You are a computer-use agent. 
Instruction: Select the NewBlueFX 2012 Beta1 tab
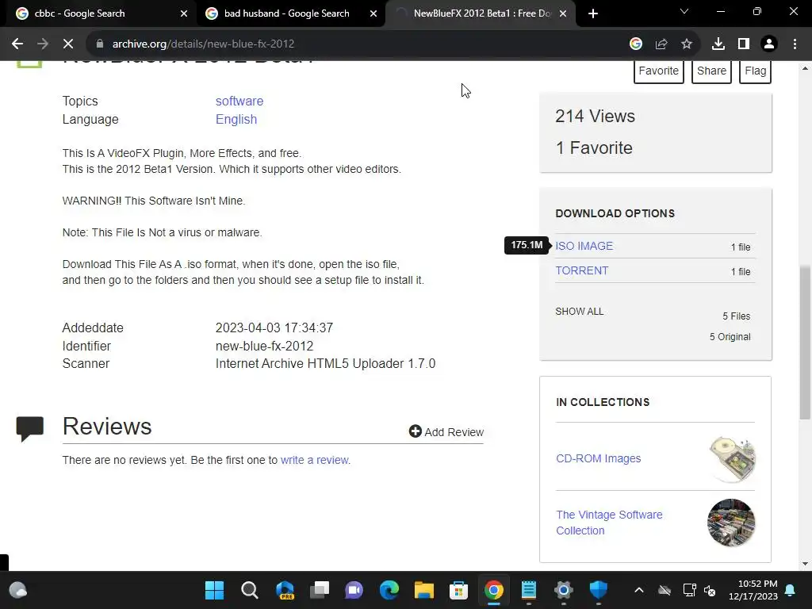tap(481, 13)
